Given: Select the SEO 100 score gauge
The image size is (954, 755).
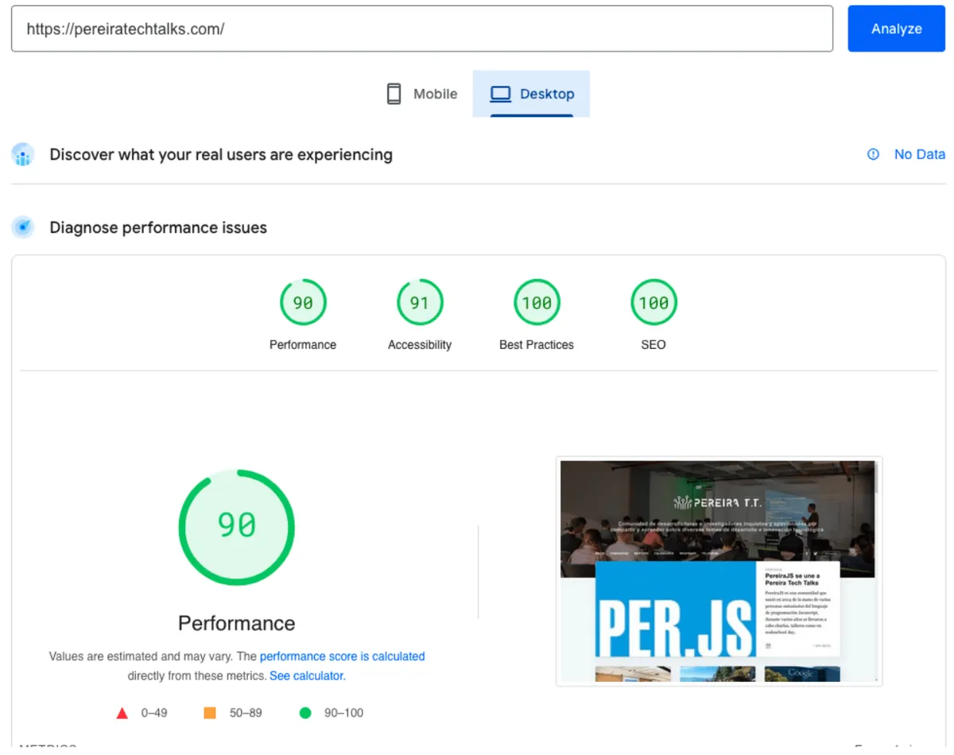Looking at the screenshot, I should (653, 302).
